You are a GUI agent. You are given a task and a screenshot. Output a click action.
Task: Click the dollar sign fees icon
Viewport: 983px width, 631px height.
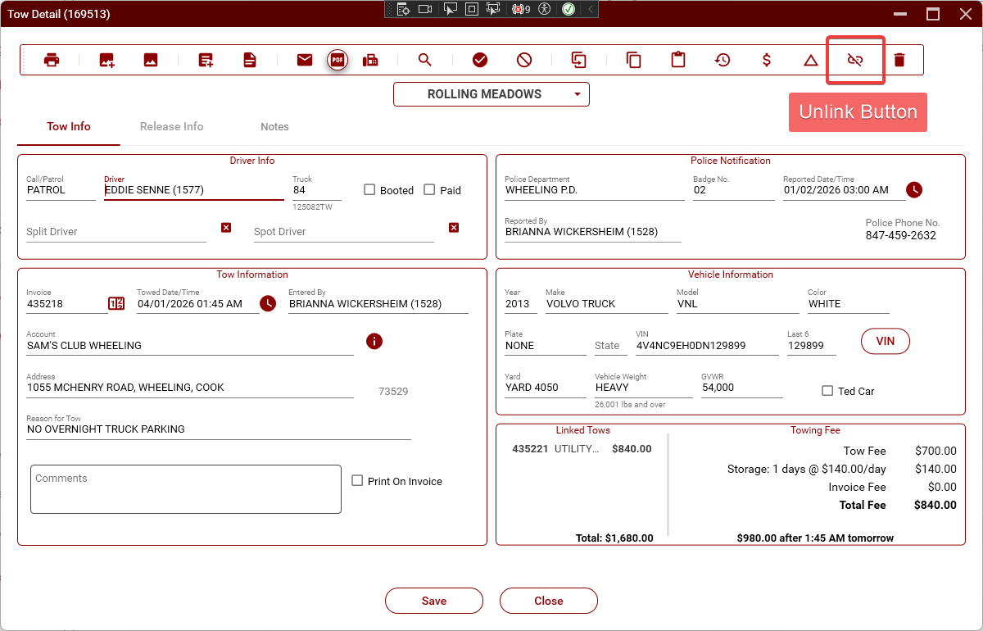pyautogui.click(x=767, y=60)
